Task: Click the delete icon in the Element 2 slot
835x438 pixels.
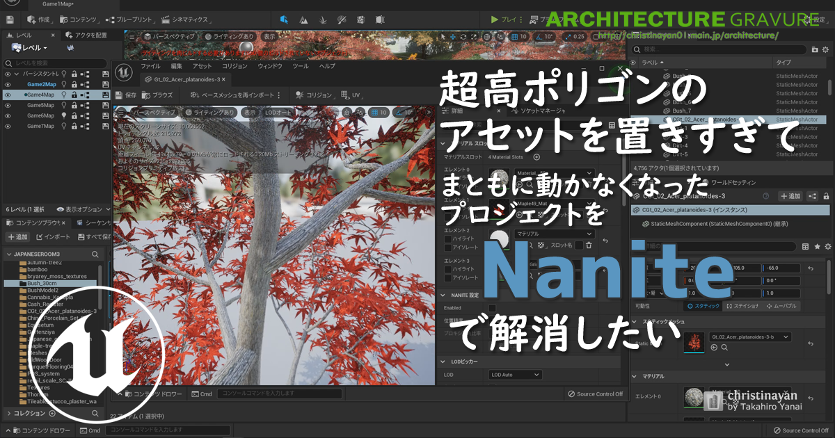Action: 589,245
